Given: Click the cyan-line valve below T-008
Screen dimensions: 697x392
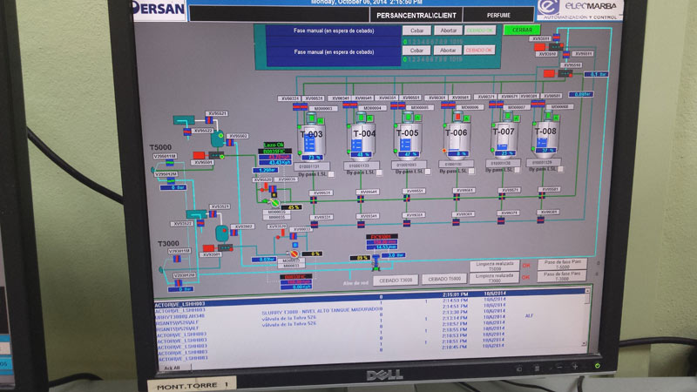Looking at the screenshot, I should (540, 220).
